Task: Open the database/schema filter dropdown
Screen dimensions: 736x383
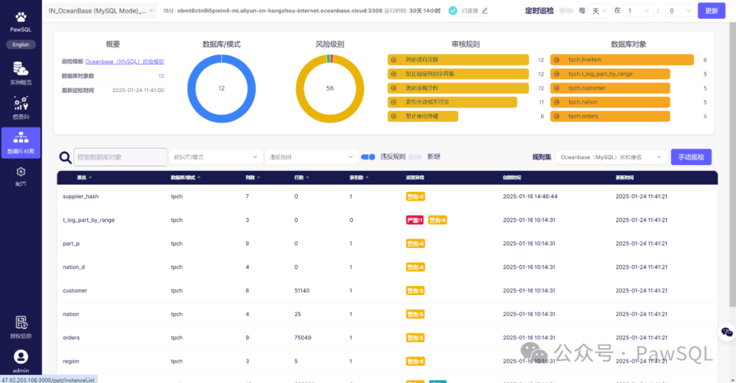Action: point(215,157)
